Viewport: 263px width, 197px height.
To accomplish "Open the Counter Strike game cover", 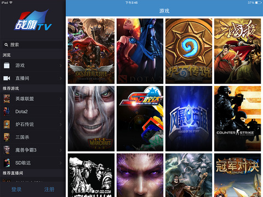I will (x=237, y=119).
